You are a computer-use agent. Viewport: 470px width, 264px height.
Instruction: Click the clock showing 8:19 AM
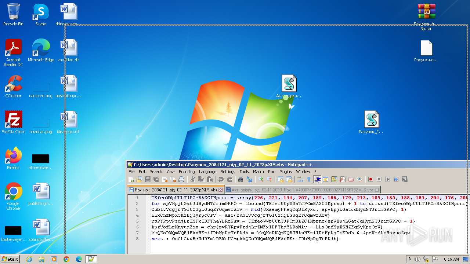click(x=451, y=259)
